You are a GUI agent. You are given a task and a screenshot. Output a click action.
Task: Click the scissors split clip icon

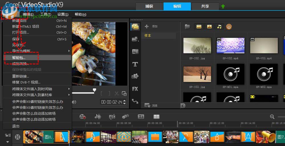[x=117, y=93]
